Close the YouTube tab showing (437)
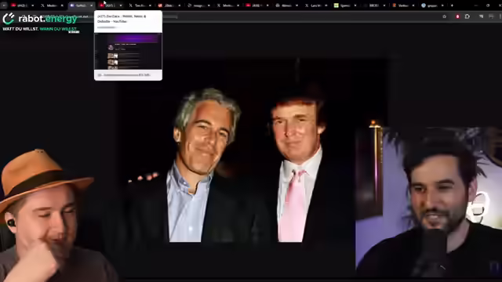Screen dimensions: 502x282 pyautogui.click(x=121, y=5)
